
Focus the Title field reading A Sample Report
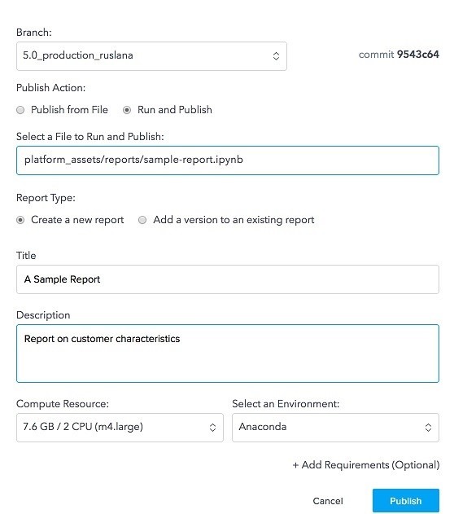pyautogui.click(x=228, y=279)
